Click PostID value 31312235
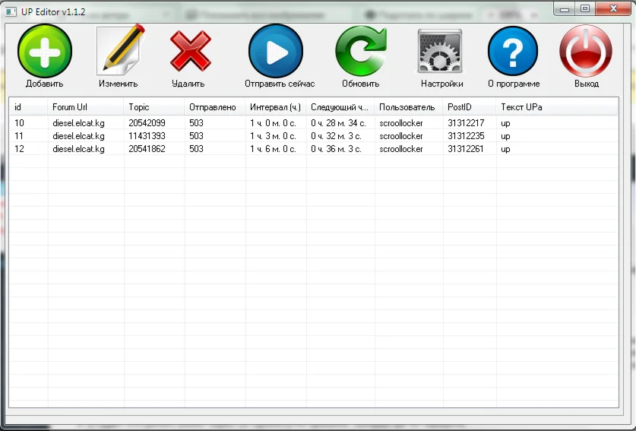 (466, 136)
